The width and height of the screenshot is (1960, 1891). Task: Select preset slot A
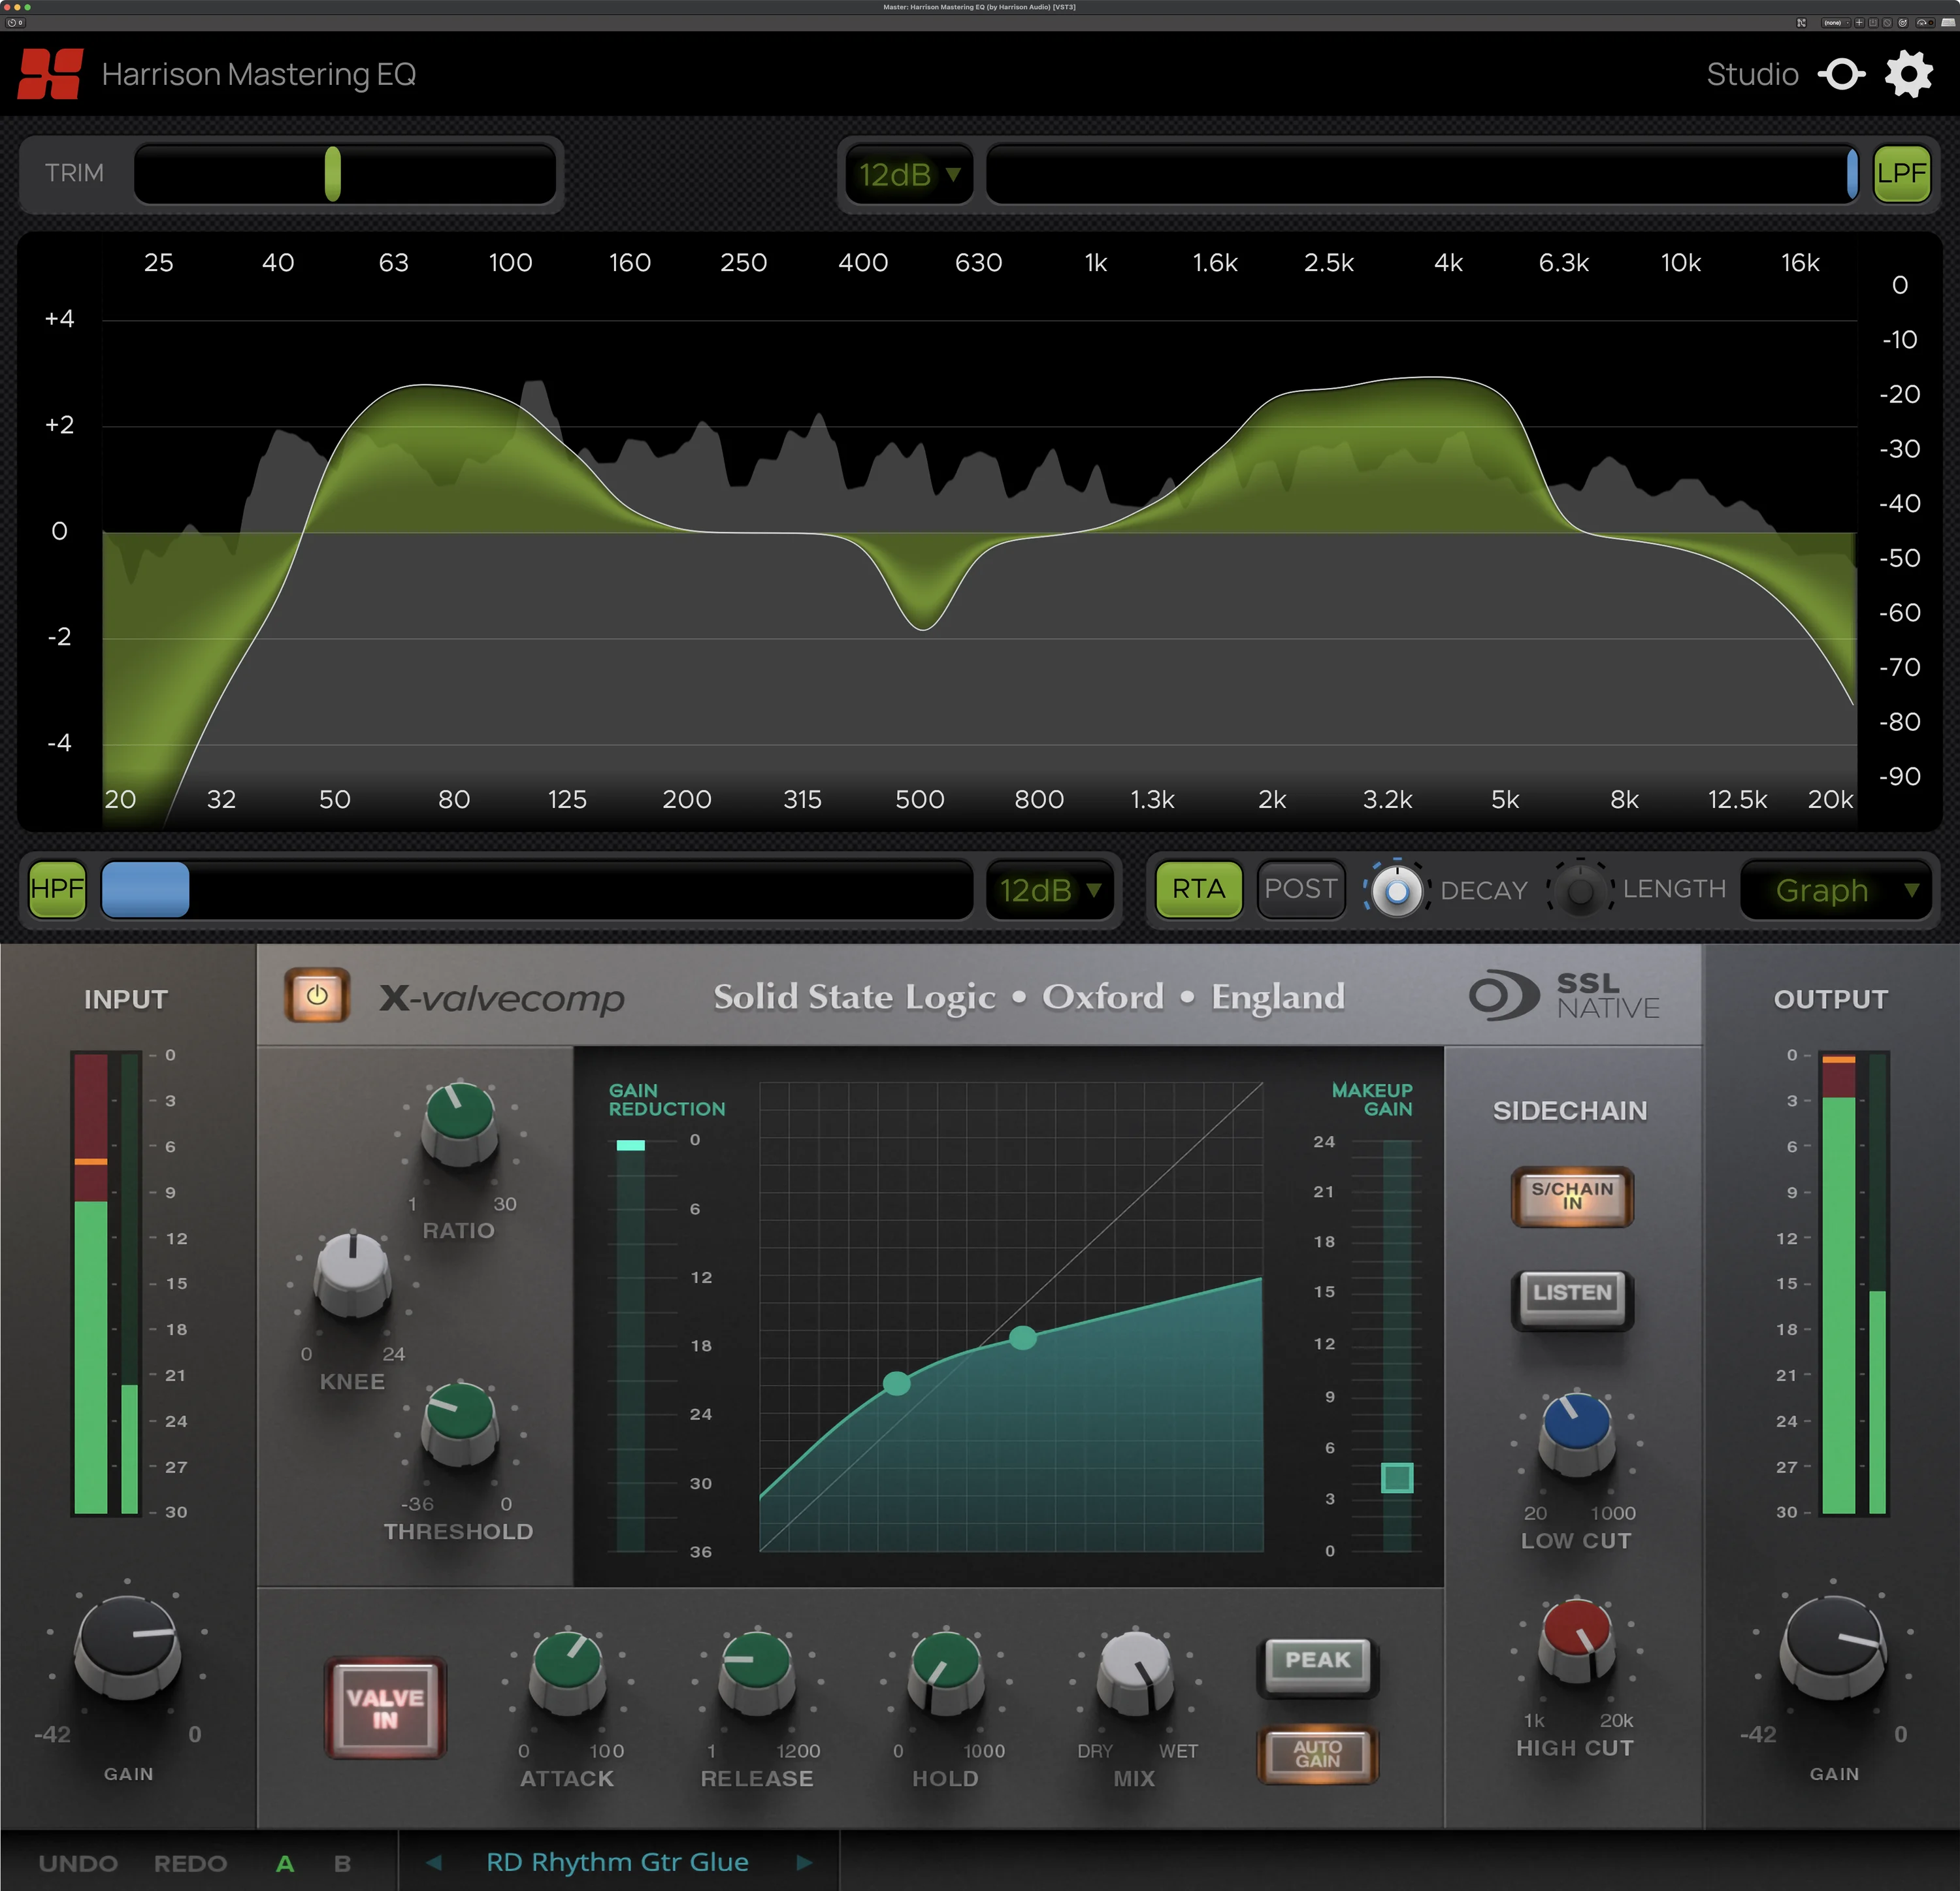(x=285, y=1864)
